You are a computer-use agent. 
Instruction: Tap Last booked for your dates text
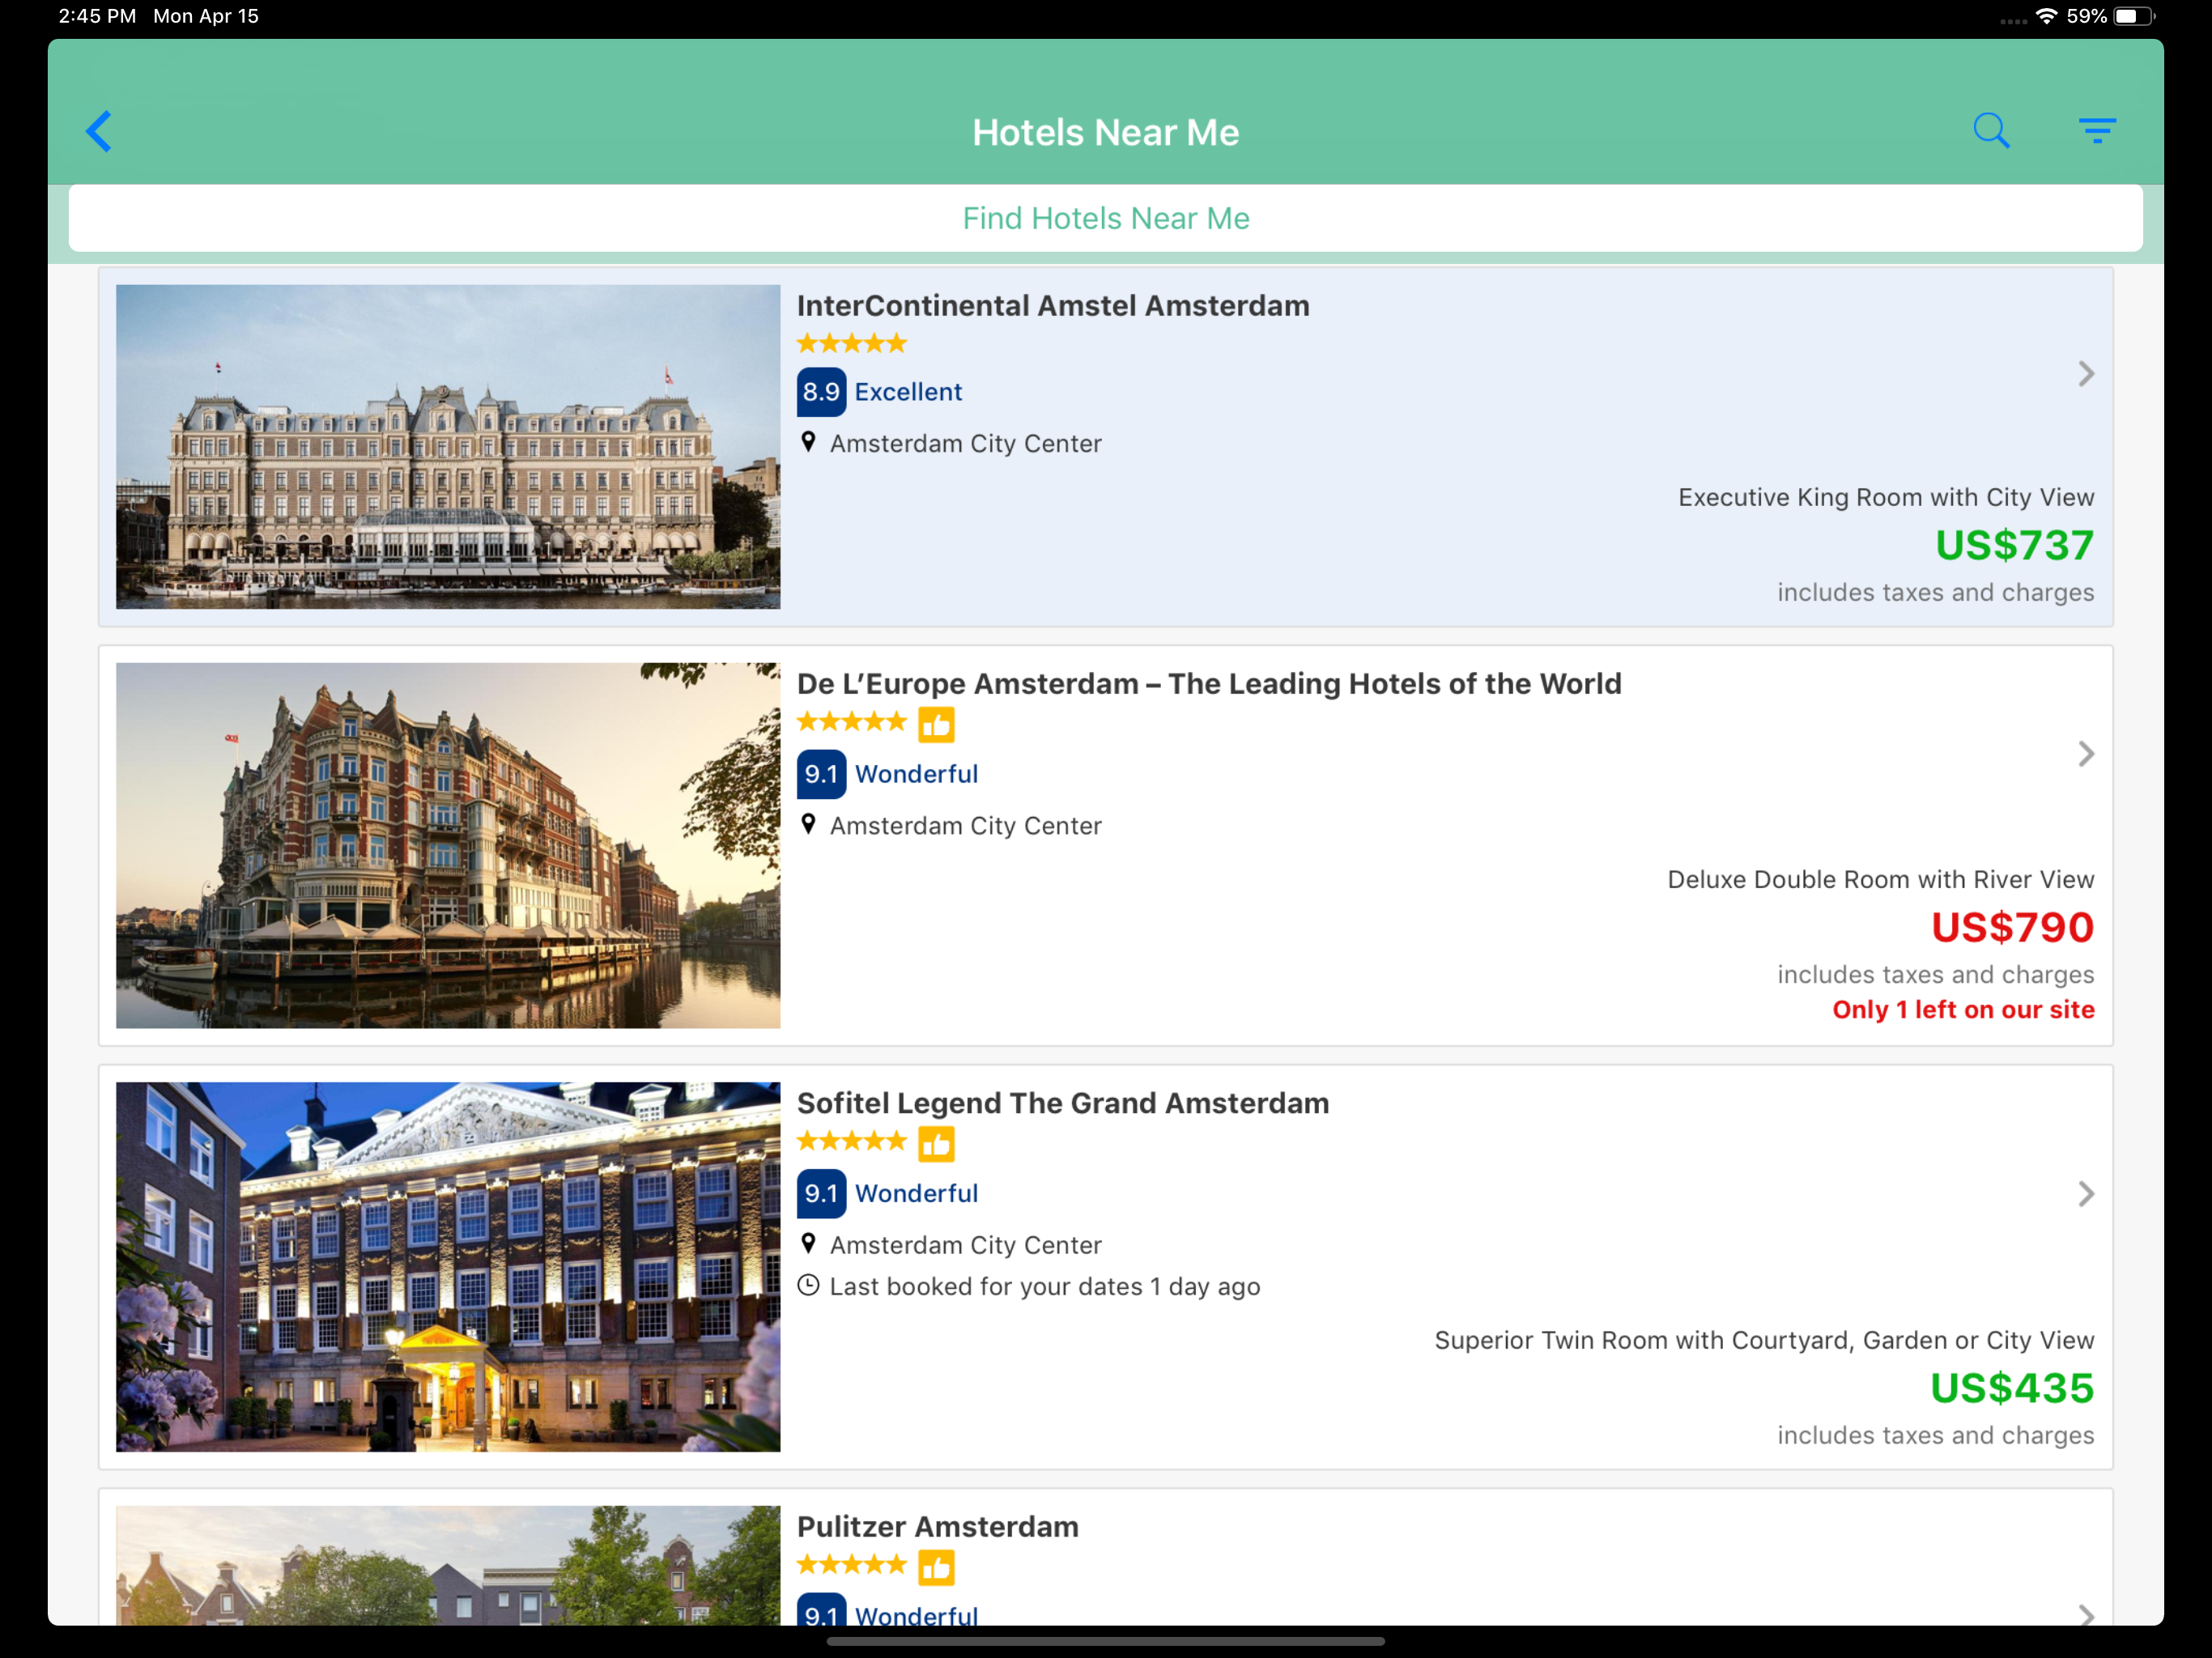click(x=1045, y=1286)
